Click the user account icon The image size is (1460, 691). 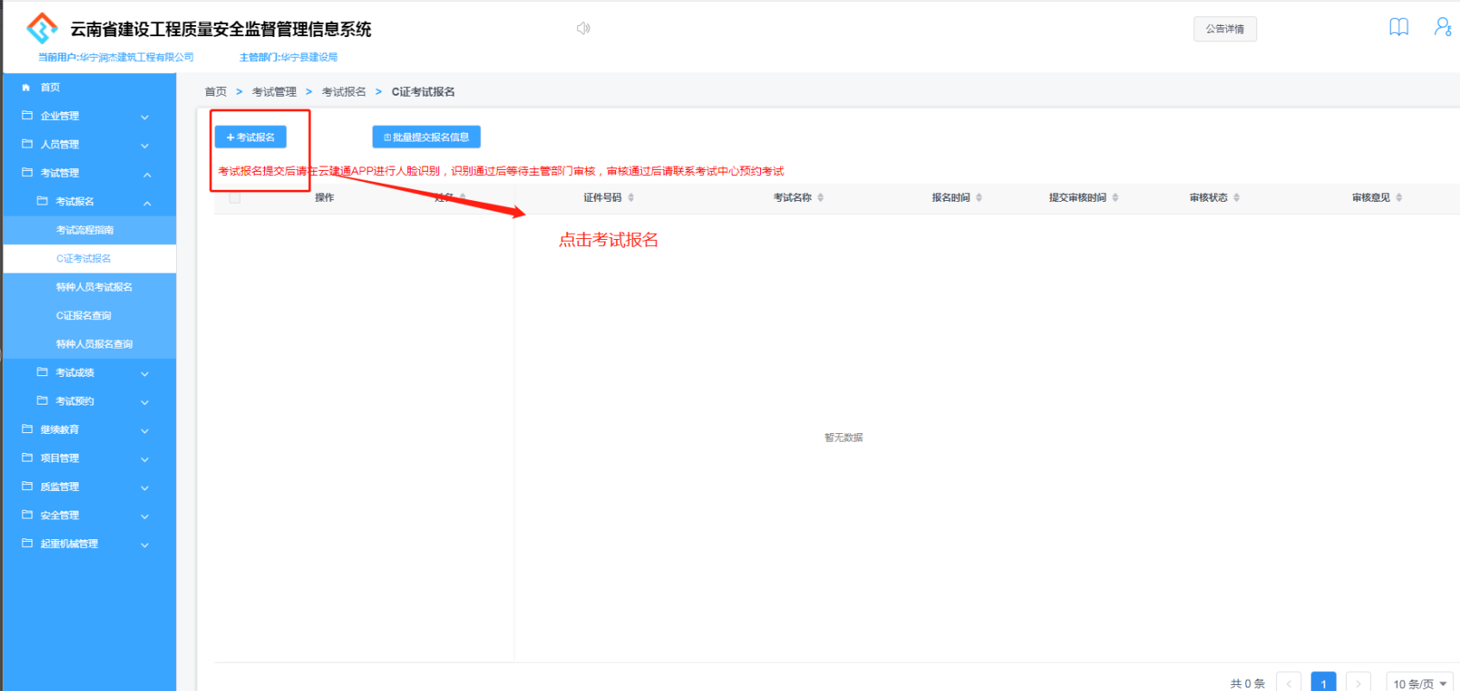[1442, 28]
